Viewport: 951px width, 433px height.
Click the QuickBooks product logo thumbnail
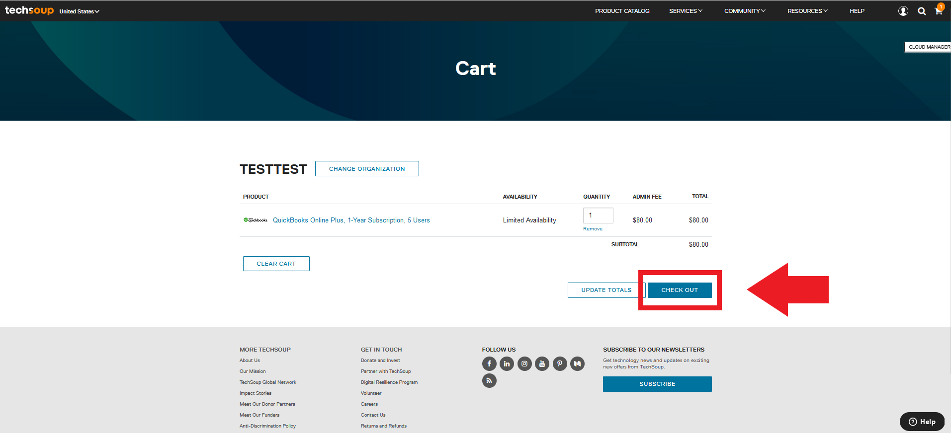[x=255, y=220]
